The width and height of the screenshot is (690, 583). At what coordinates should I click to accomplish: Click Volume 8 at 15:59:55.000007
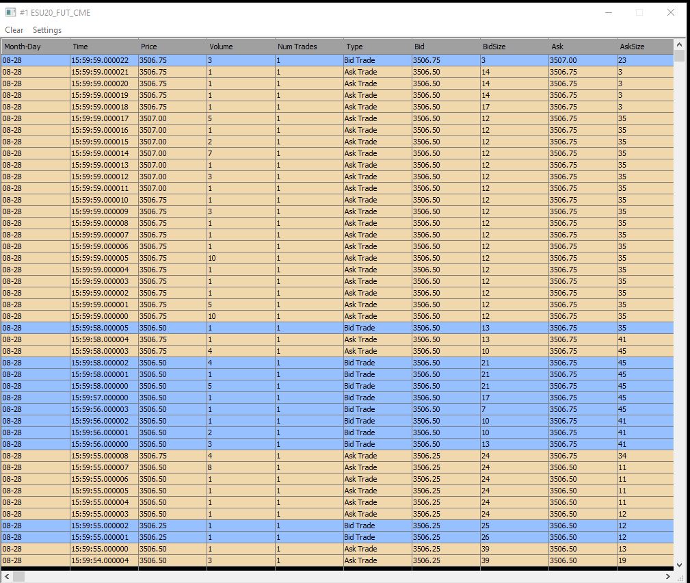[241, 467]
